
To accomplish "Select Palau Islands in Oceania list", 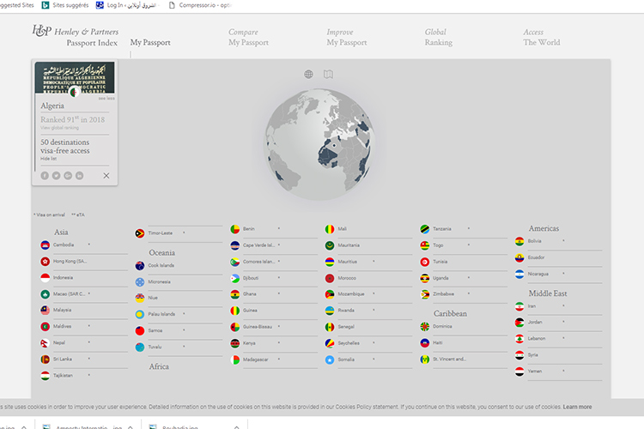I will click(x=161, y=314).
